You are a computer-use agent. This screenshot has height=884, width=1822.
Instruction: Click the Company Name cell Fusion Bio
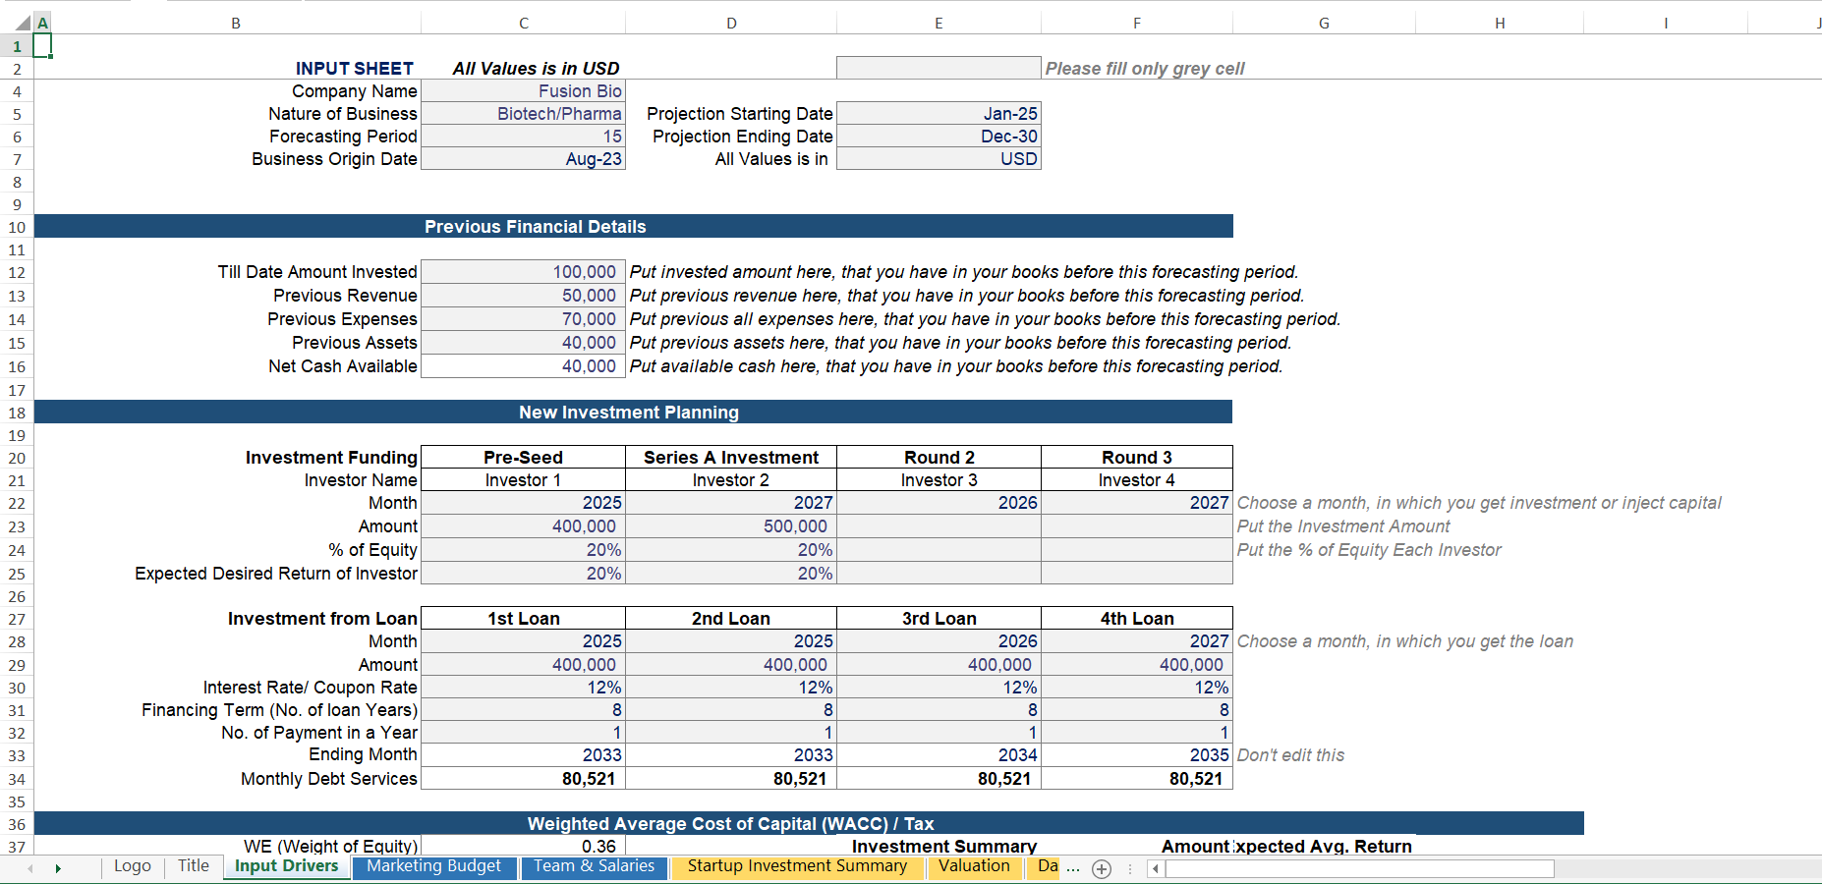click(524, 91)
